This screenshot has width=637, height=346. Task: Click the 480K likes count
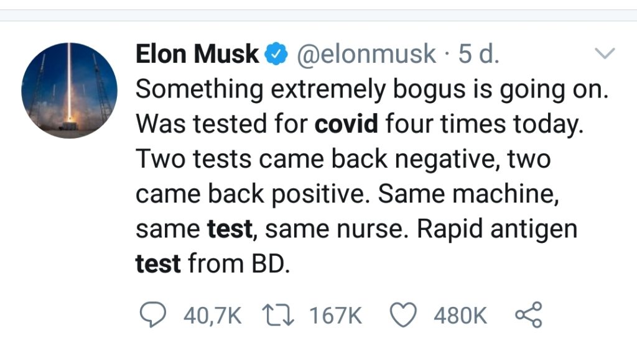click(x=461, y=316)
